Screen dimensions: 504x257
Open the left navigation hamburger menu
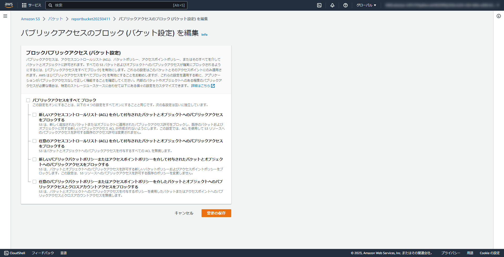[x=5, y=16]
